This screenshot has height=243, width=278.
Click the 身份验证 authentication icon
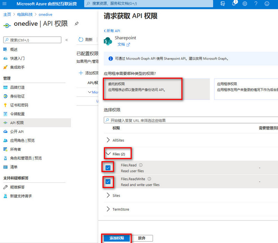[5, 96]
